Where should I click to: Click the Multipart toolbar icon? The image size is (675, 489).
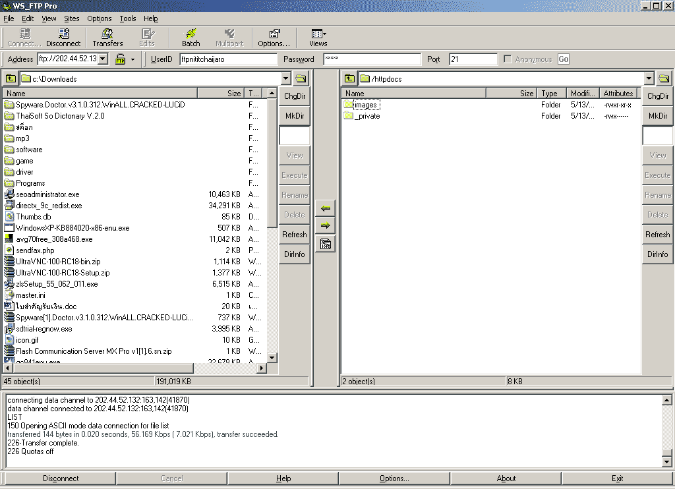(x=229, y=38)
